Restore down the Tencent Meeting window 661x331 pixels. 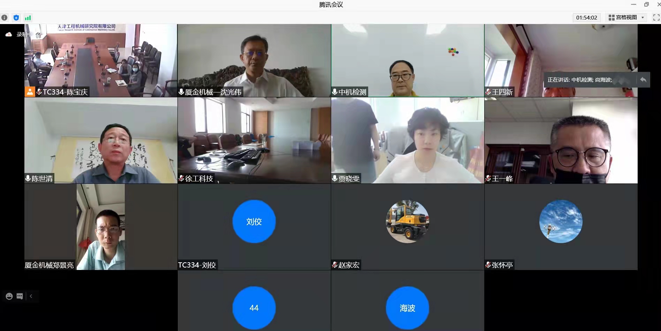click(646, 5)
